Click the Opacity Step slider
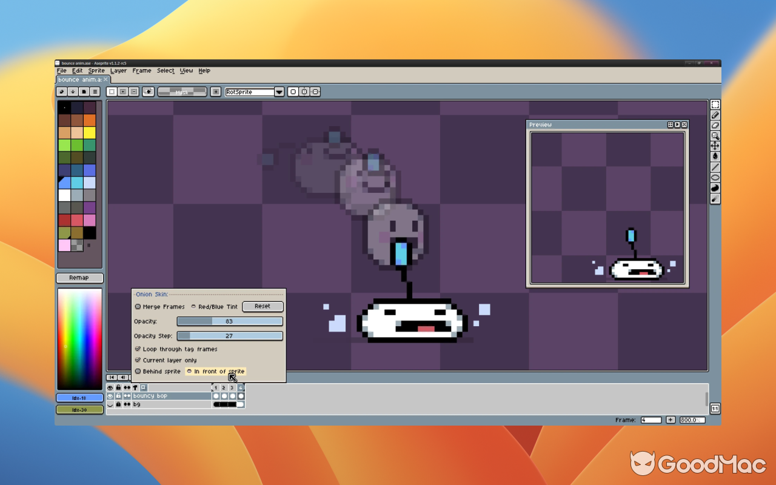 click(229, 336)
